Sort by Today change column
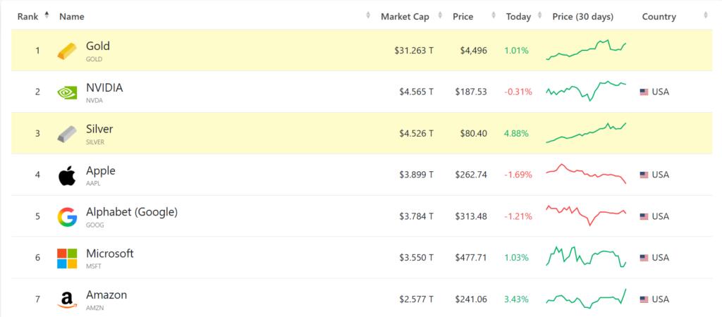 518,16
